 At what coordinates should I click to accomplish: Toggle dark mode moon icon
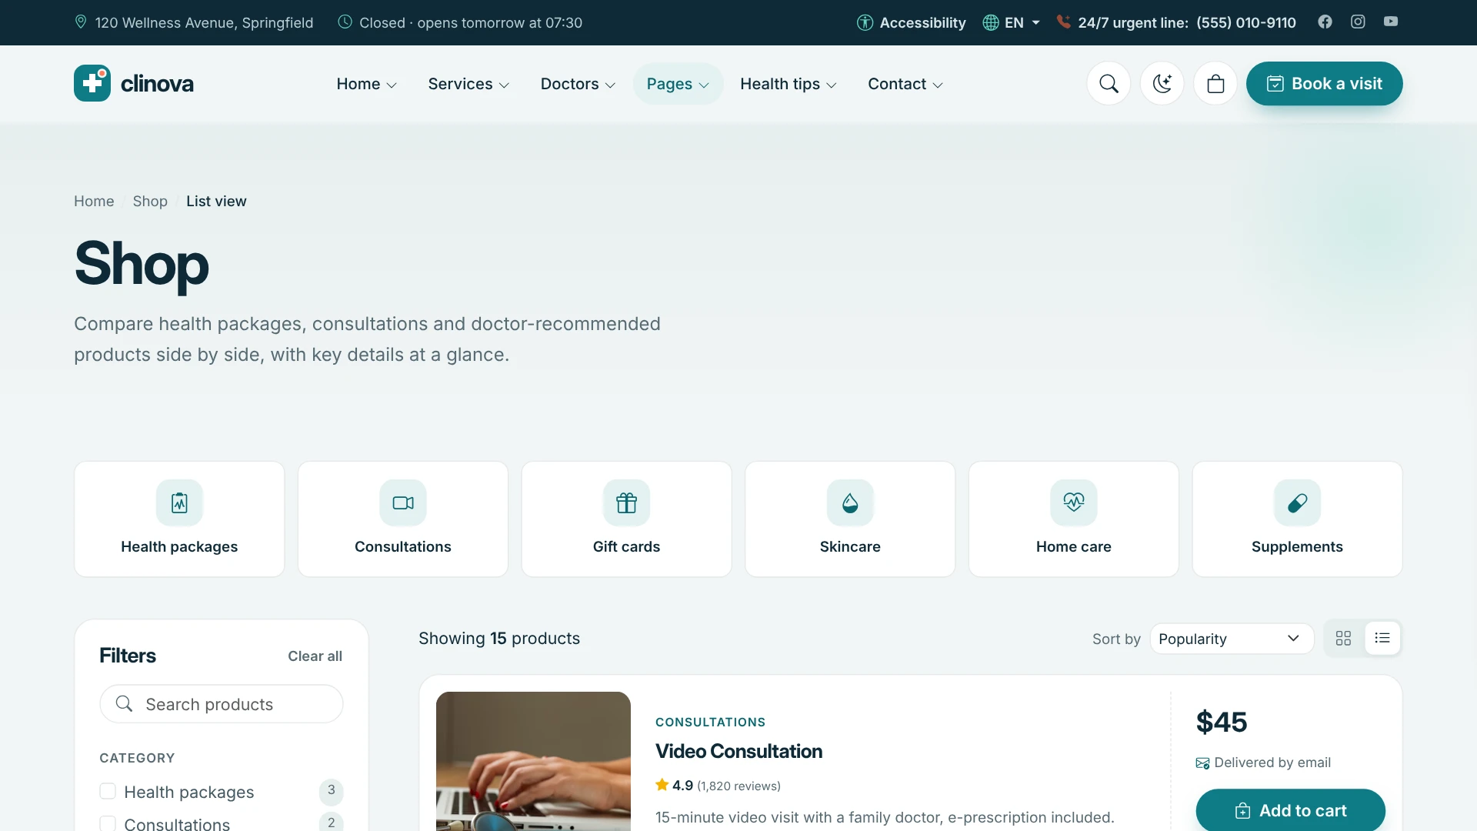(x=1162, y=84)
